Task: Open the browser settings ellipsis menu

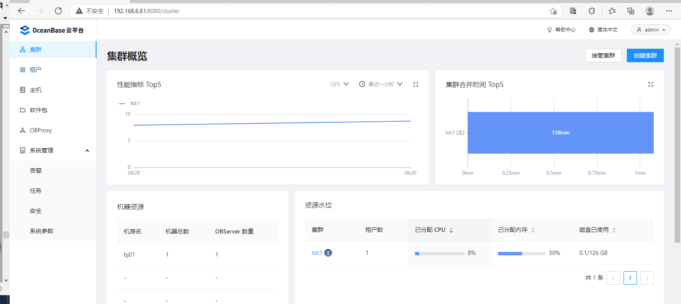Action: (x=669, y=11)
